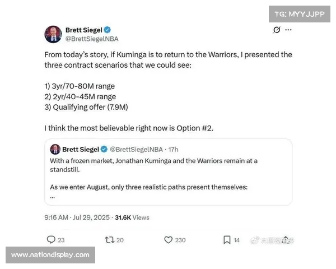Click the reply speech bubble icon

coord(51,240)
